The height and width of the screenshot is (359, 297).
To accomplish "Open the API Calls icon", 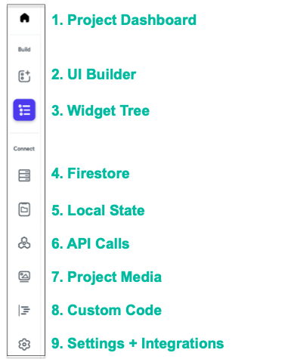I will (x=24, y=243).
